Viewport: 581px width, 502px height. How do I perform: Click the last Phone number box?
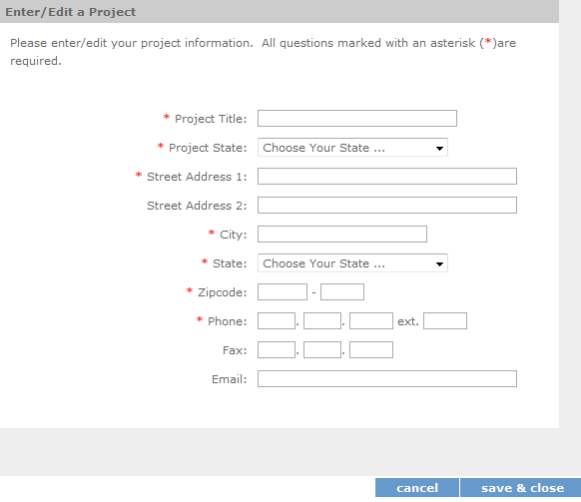371,320
